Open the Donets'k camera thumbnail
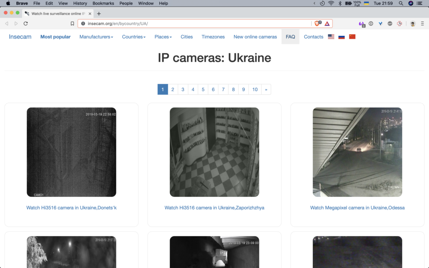The image size is (429, 268). (71, 152)
